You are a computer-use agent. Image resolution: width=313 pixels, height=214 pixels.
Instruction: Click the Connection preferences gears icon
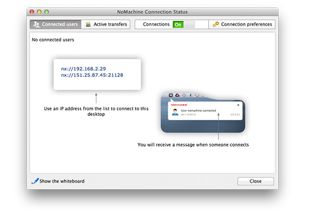tap(215, 24)
